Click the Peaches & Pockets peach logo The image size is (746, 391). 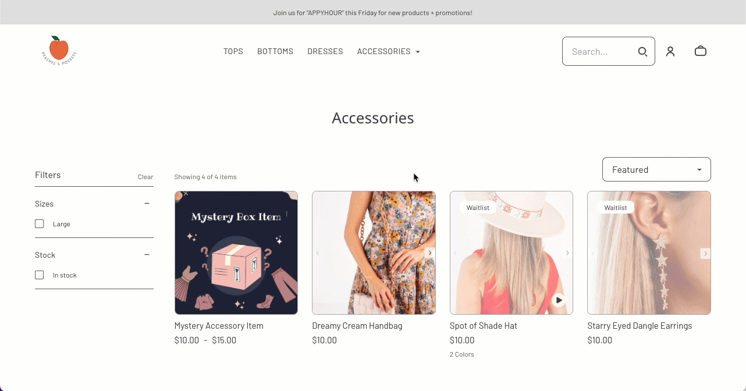coord(59,51)
